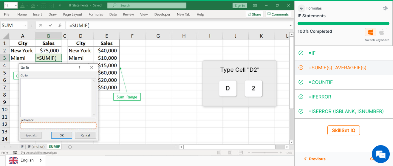
Task: Open the View ribbon tab
Action: [x=144, y=14]
